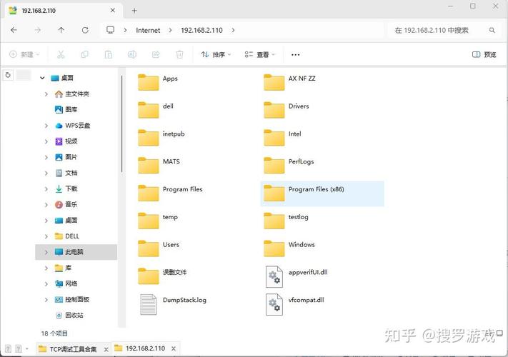
Task: Select the DumpStack.log file
Action: pyautogui.click(x=173, y=304)
